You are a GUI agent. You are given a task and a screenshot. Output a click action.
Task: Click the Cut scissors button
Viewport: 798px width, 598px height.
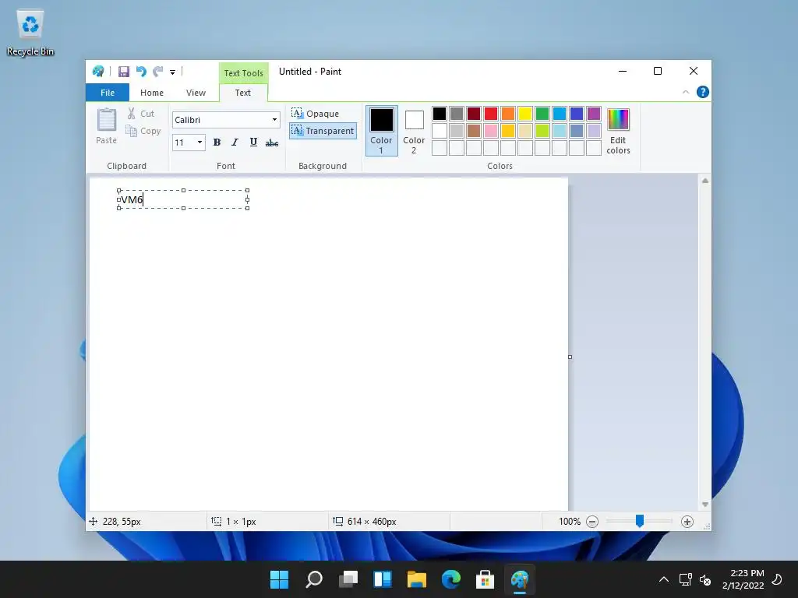pos(140,114)
